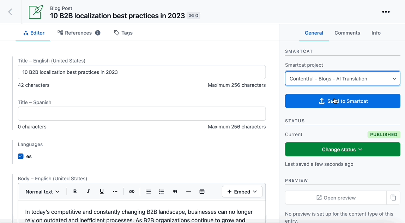Click the back arrow icon
The image size is (405, 223).
click(x=10, y=12)
